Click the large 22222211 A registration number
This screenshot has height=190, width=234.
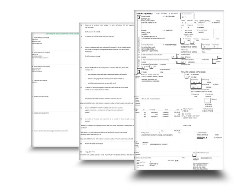[x=202, y=137]
